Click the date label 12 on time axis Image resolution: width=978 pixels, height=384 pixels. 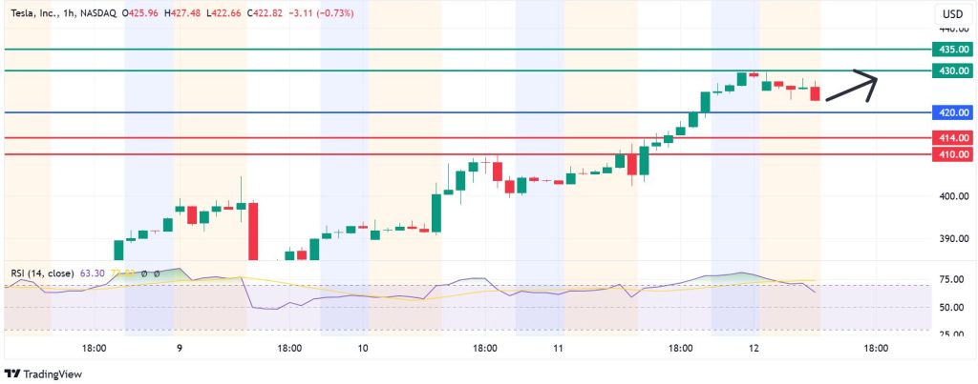(755, 349)
